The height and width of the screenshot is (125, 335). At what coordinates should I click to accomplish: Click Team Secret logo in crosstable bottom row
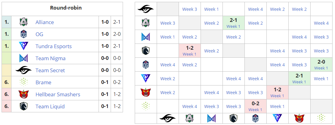pos(167,118)
